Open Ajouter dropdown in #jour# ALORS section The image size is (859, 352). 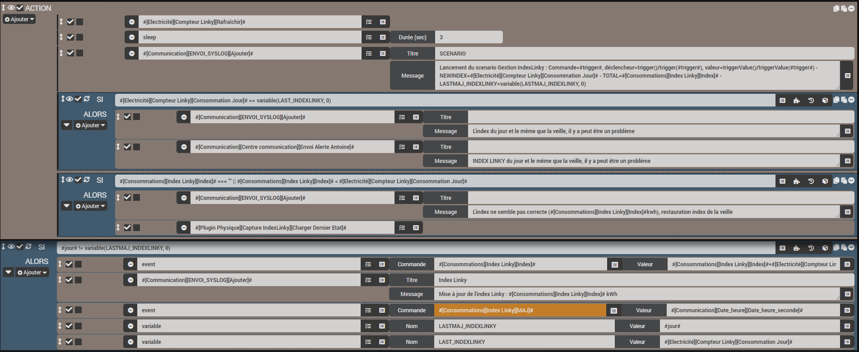coord(32,272)
